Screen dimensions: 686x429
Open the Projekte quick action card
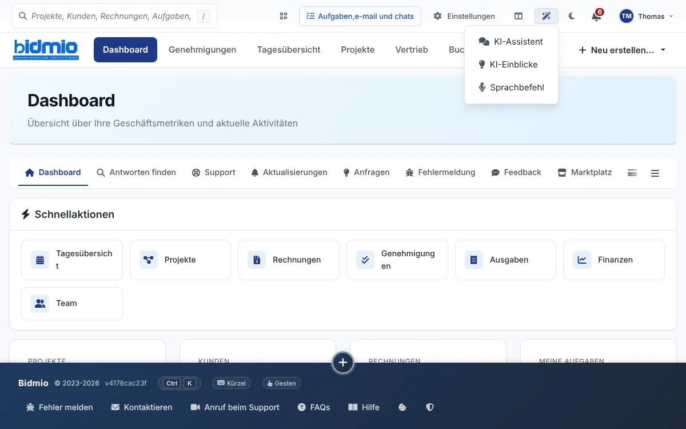coord(180,260)
